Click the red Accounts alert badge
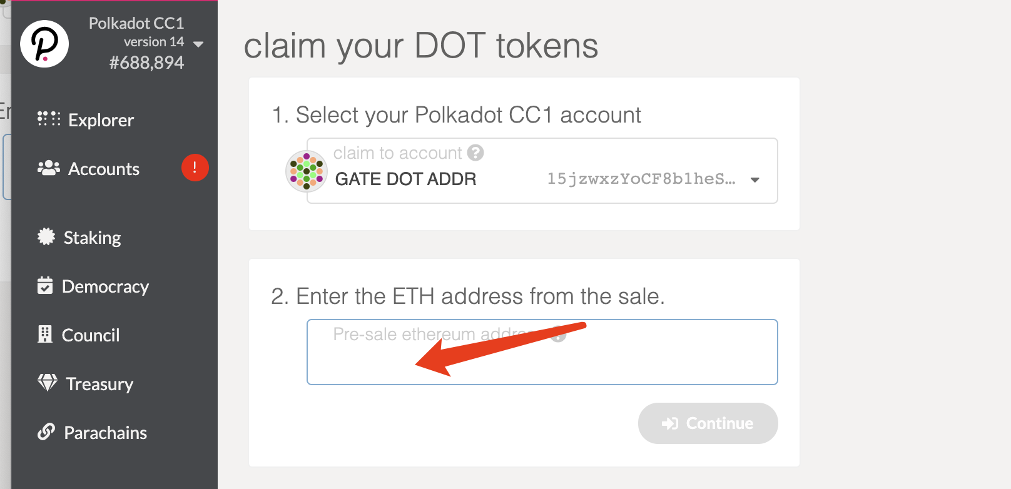 195,168
